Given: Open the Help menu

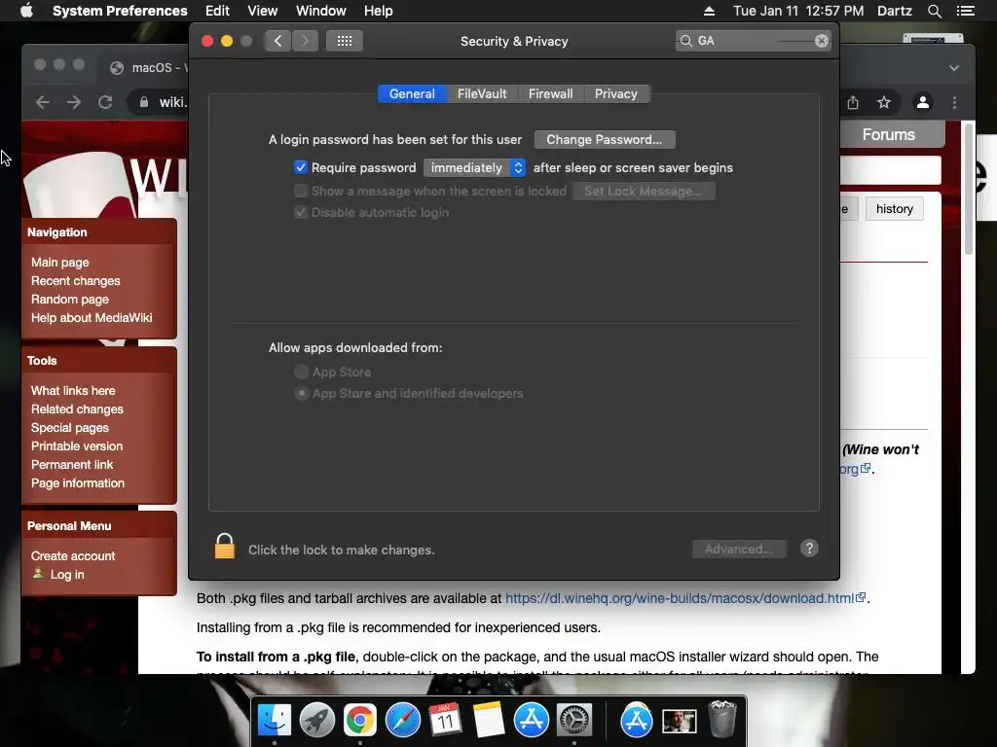Looking at the screenshot, I should pyautogui.click(x=379, y=11).
